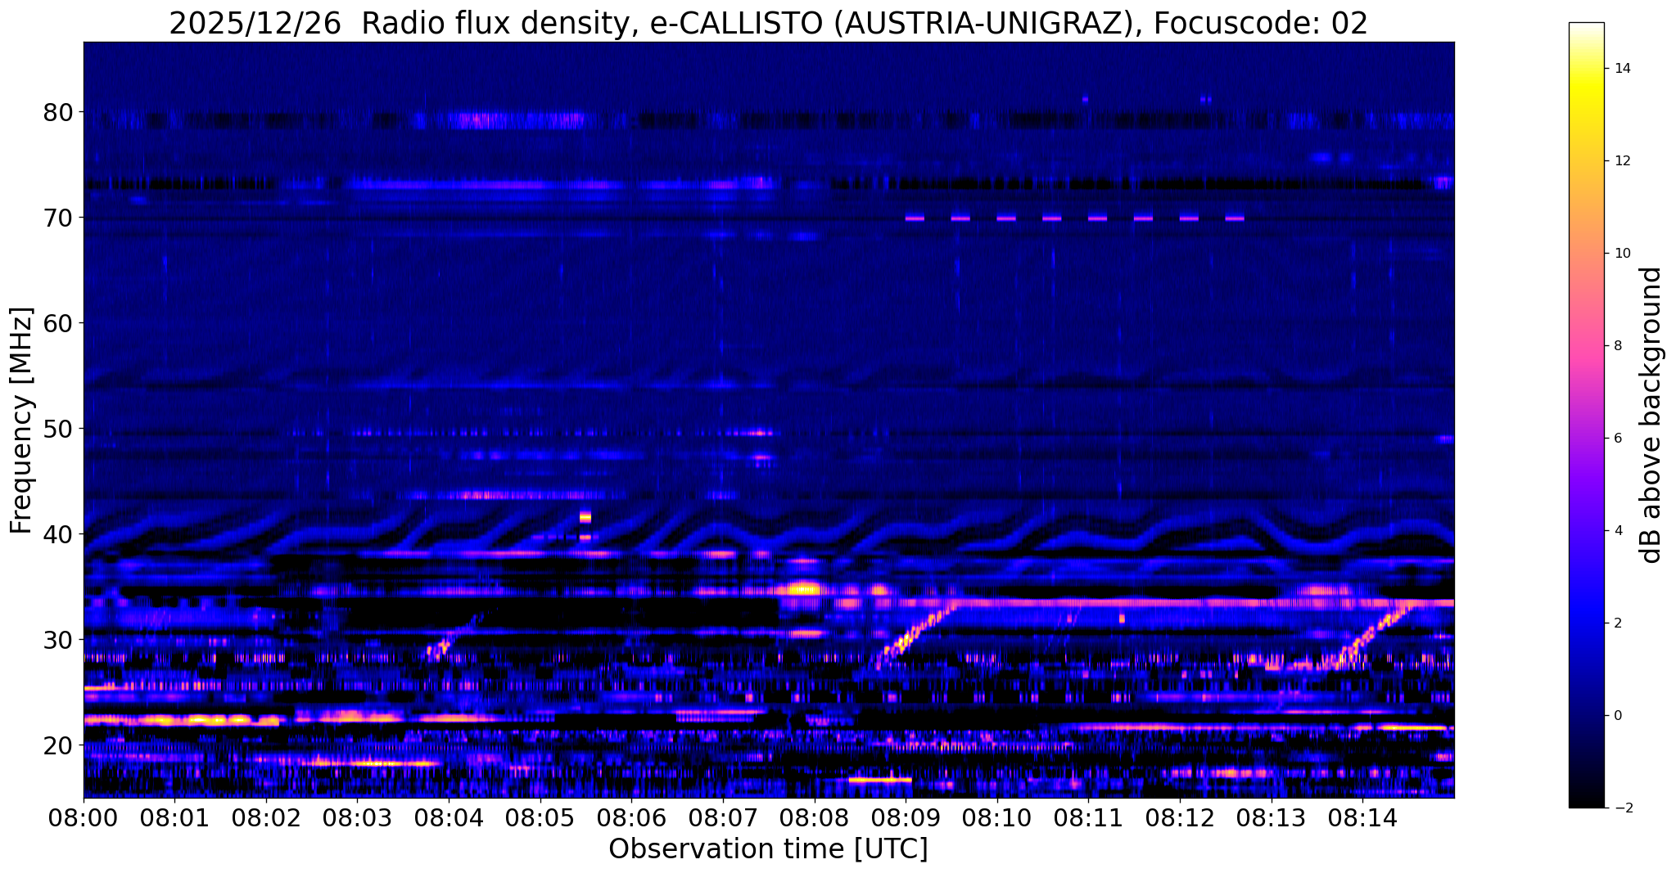Click the 08:03 time tick label
Viewport: 1676px width, 873px height.
tap(357, 817)
